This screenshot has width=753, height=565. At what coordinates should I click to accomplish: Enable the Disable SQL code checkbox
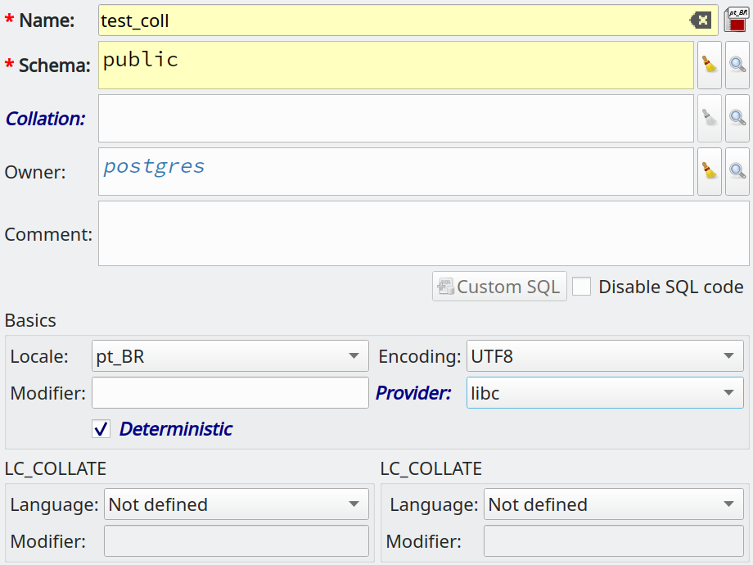(582, 287)
